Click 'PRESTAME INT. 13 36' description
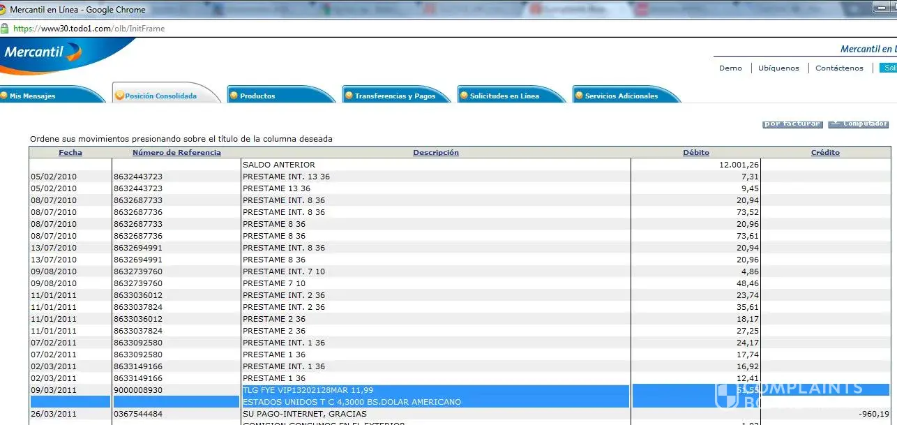 click(286, 177)
